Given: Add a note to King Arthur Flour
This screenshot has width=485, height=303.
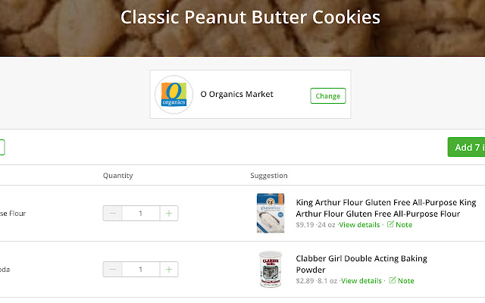Looking at the screenshot, I should pyautogui.click(x=400, y=225).
